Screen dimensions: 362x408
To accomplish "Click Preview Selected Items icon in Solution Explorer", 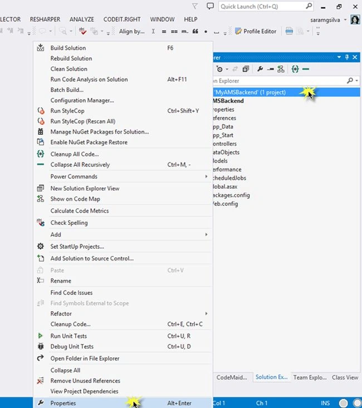I will (x=271, y=69).
